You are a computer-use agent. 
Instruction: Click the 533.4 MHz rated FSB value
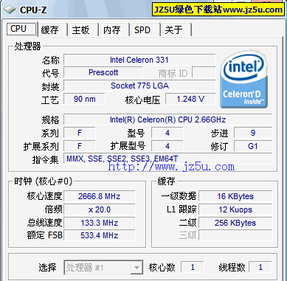(x=100, y=235)
